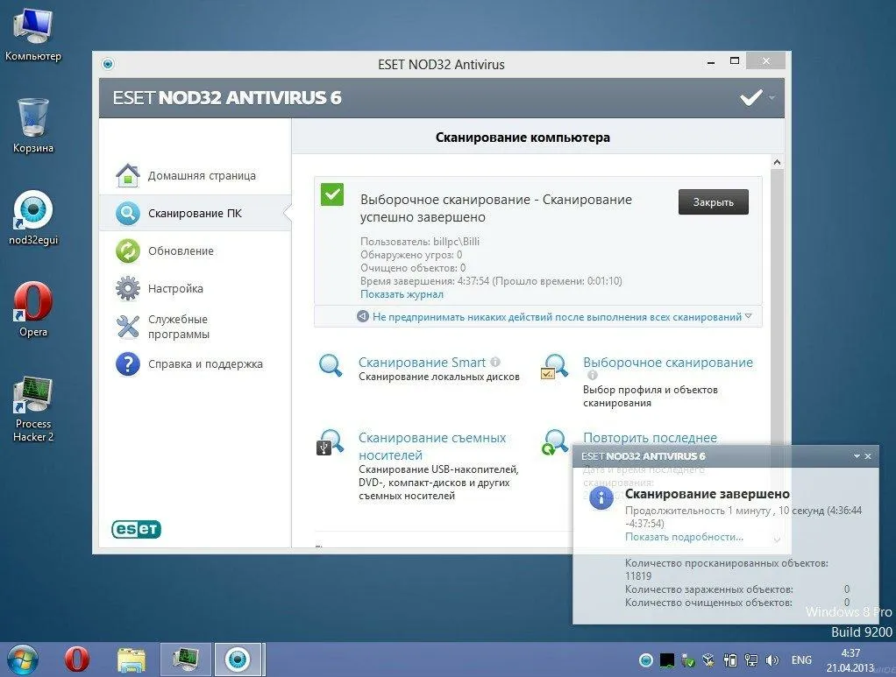Open Домашняя страница home icon
This screenshot has width=896, height=677.
pyautogui.click(x=128, y=175)
